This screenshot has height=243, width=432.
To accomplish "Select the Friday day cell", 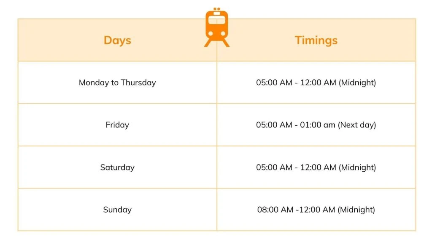I will click(x=117, y=125).
